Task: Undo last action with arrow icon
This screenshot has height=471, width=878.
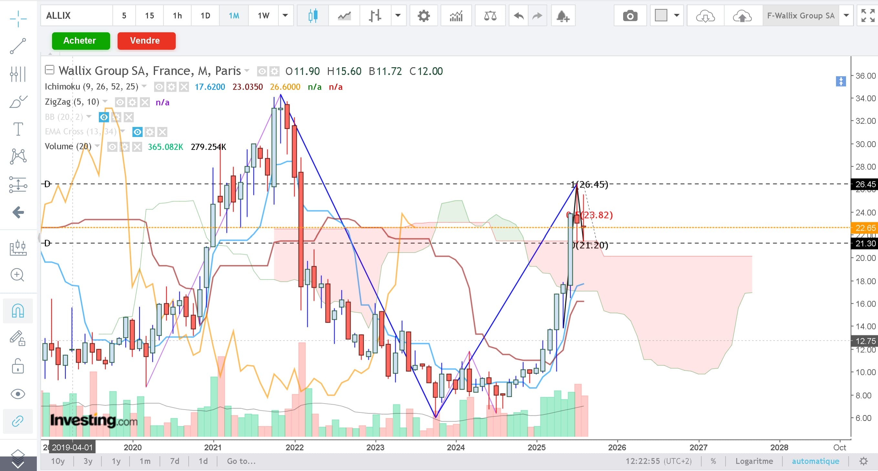Action: [x=518, y=16]
